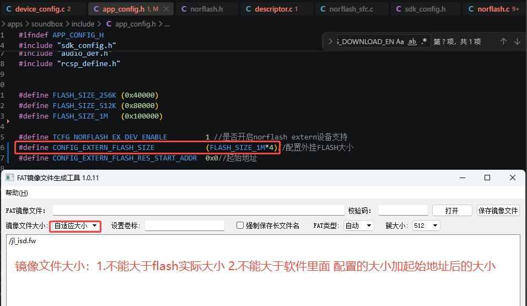Open the FAT类型 dropdown showing 自动
This screenshot has width=527, height=306.
[359, 226]
